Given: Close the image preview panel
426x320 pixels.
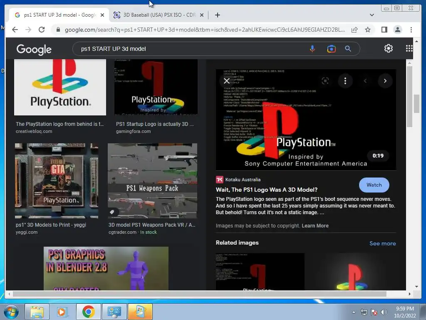Looking at the screenshot, I should tap(227, 81).
